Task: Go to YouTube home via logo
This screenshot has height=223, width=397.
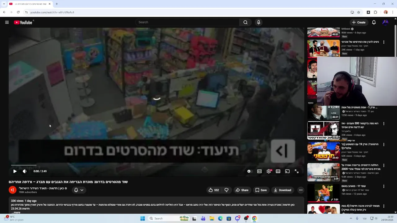Action: point(23,22)
